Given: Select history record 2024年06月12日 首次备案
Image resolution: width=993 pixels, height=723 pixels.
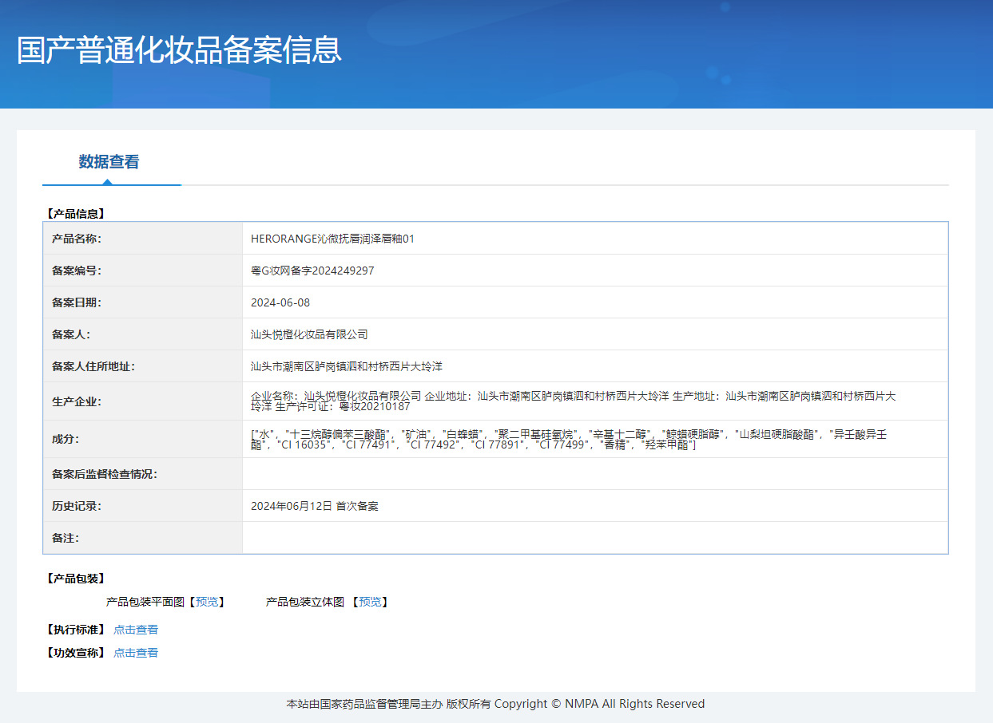Looking at the screenshot, I should (315, 506).
